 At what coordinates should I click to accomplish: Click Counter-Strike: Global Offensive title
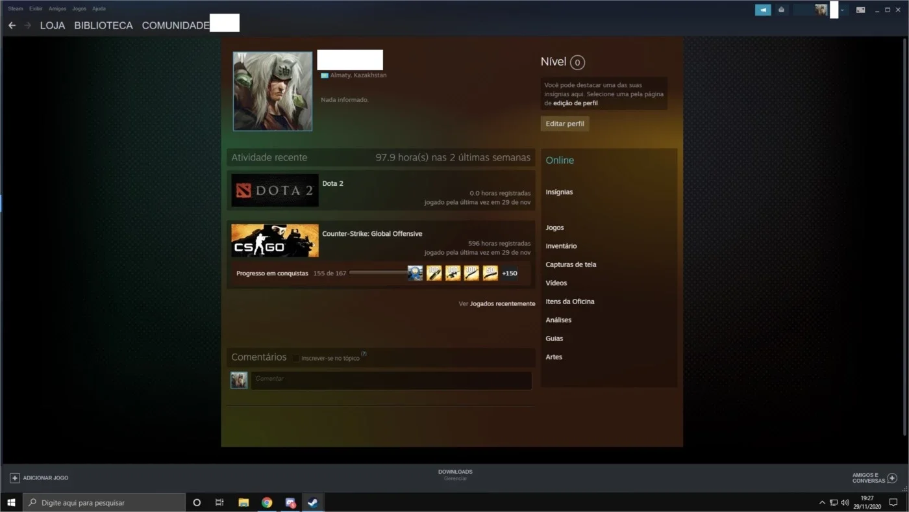click(x=372, y=234)
